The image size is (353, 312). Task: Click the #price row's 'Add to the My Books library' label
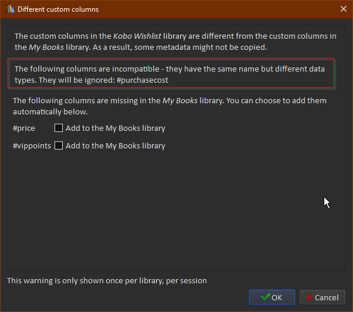115,128
